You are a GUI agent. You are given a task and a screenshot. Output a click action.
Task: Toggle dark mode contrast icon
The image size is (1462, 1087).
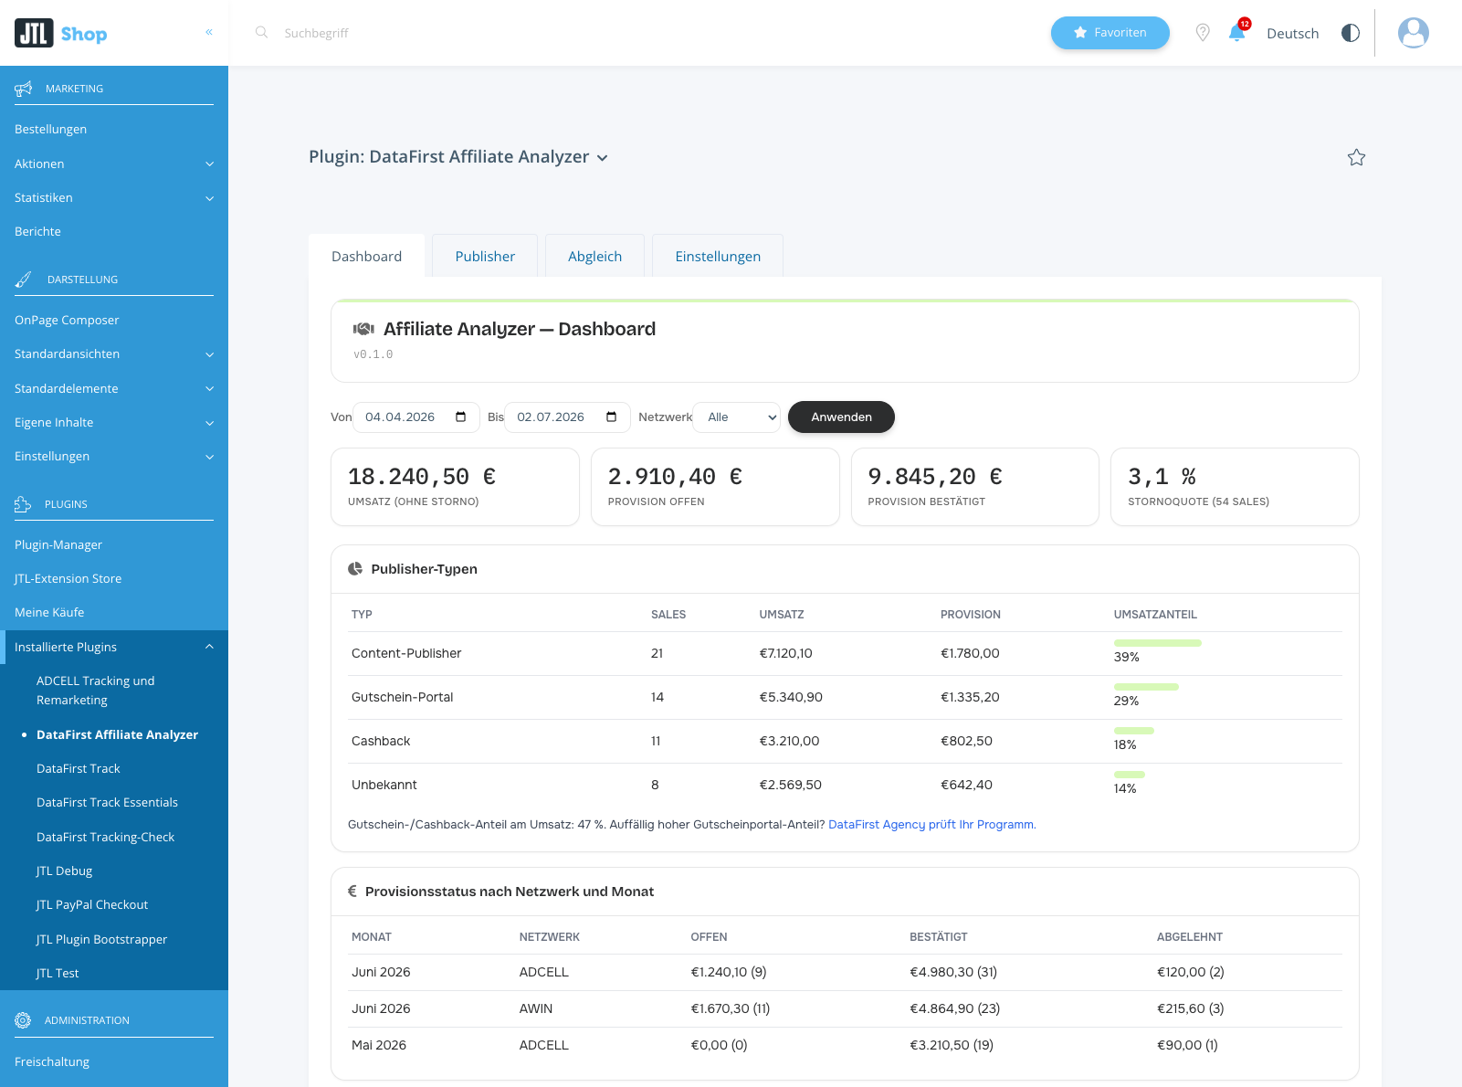[x=1350, y=33]
